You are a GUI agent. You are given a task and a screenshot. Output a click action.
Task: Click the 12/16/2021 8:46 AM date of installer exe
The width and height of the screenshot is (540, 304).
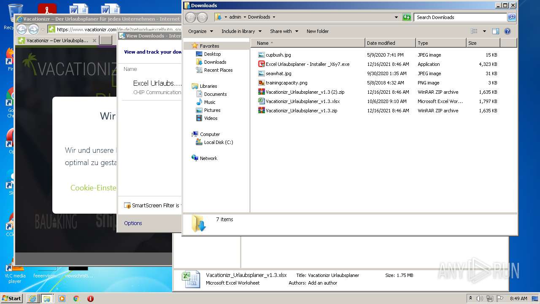(388, 64)
